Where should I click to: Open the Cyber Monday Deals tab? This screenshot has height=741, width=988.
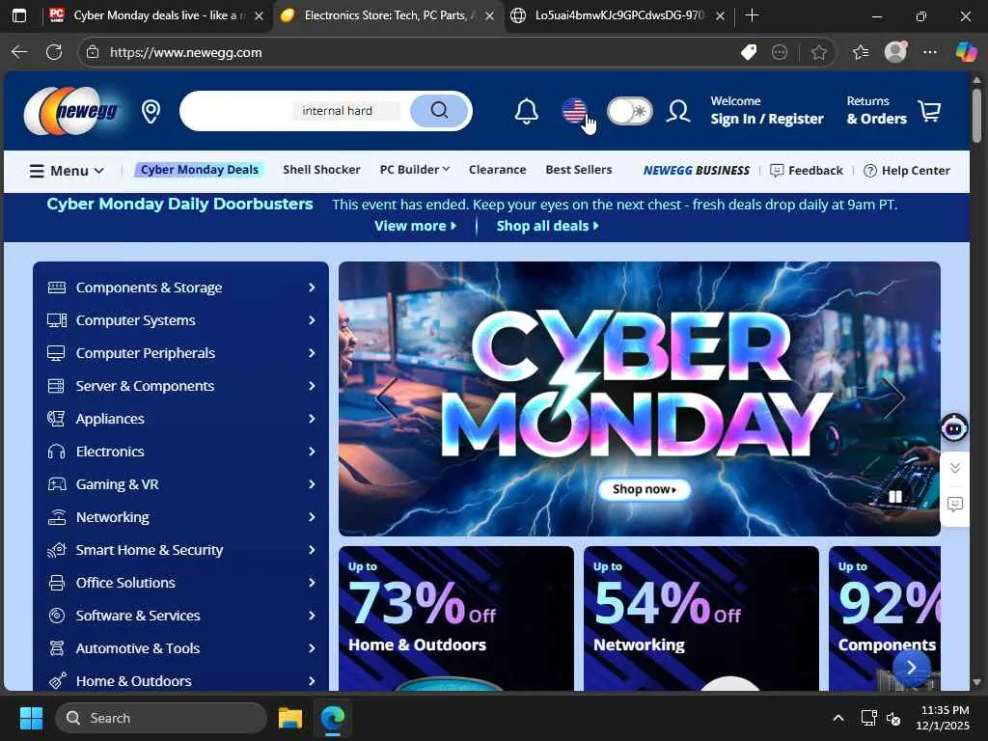(x=199, y=170)
